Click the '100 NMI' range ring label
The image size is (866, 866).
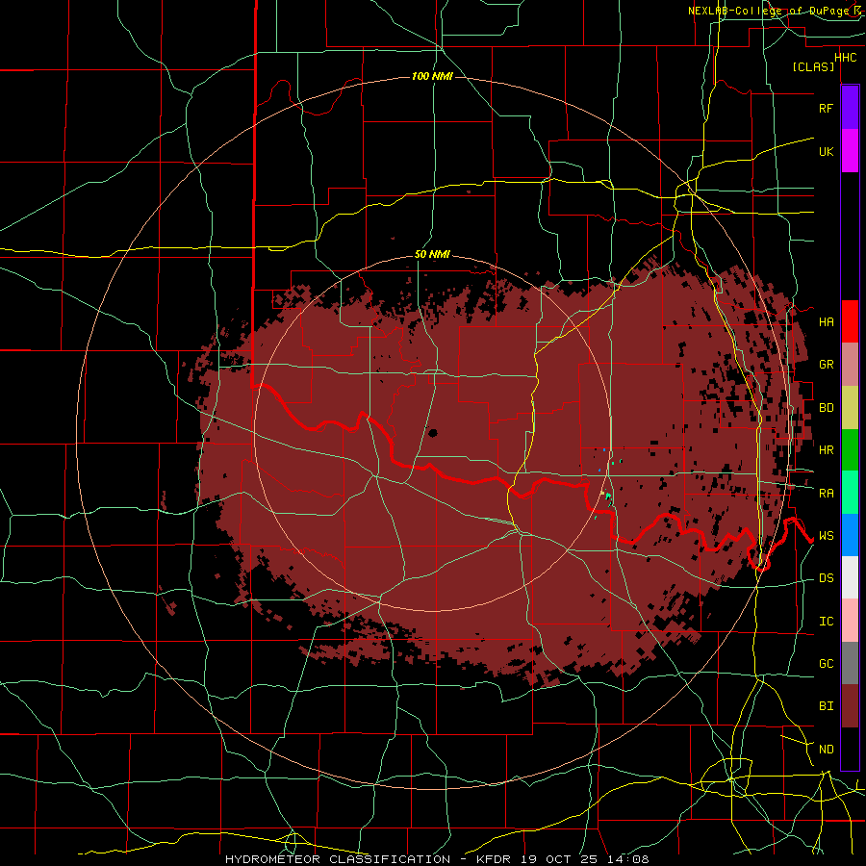pos(432,76)
